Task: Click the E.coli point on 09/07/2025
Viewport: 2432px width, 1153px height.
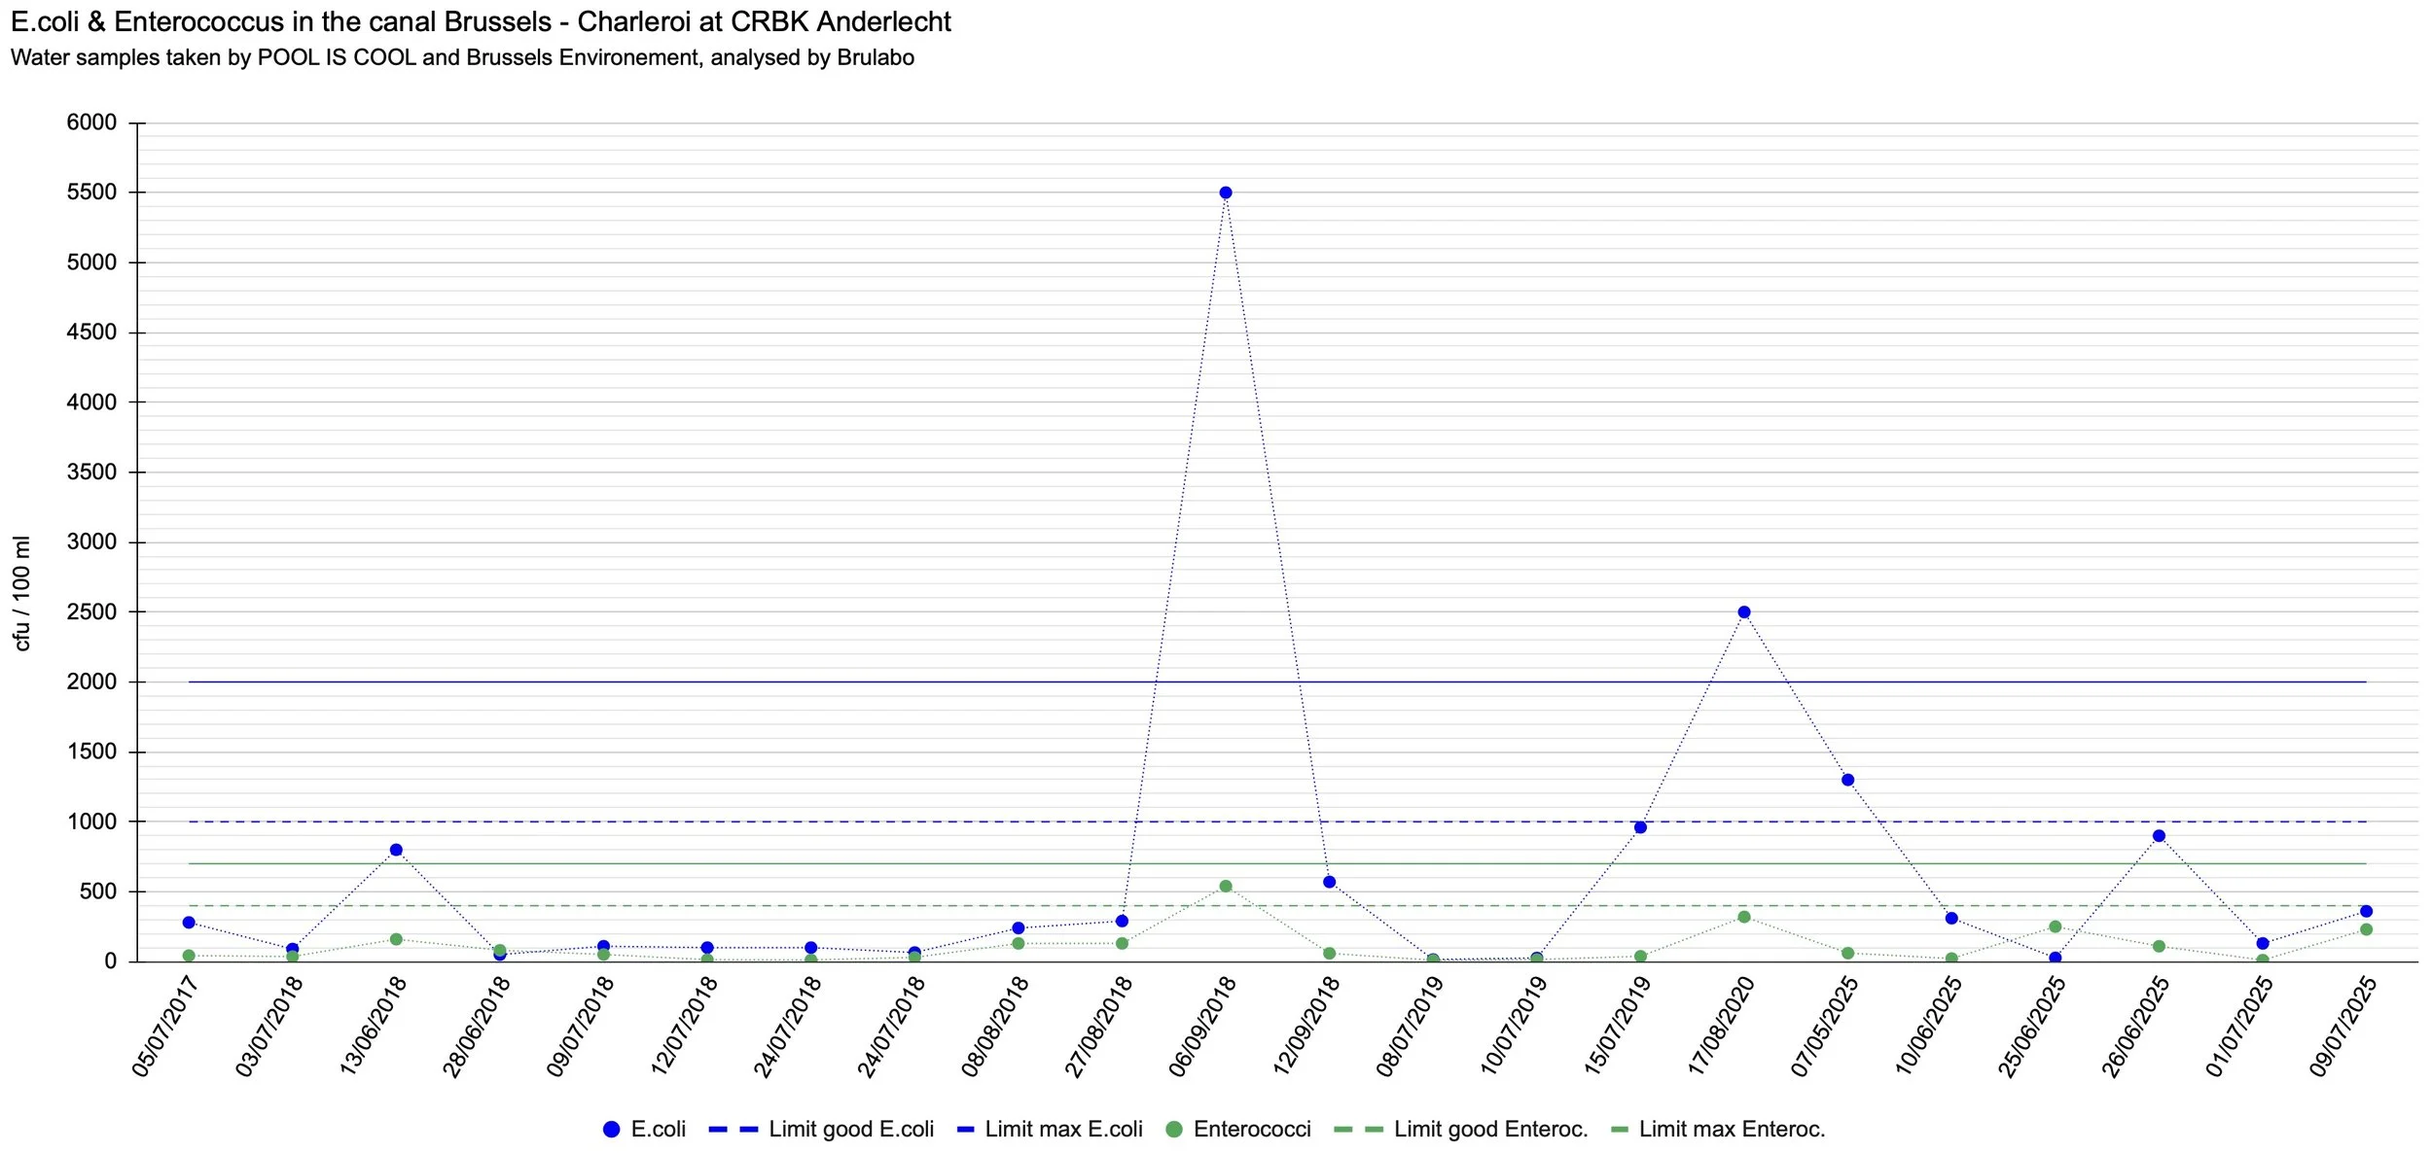Action: 2367,911
